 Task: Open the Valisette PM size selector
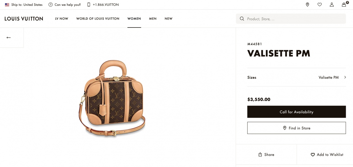(296, 77)
